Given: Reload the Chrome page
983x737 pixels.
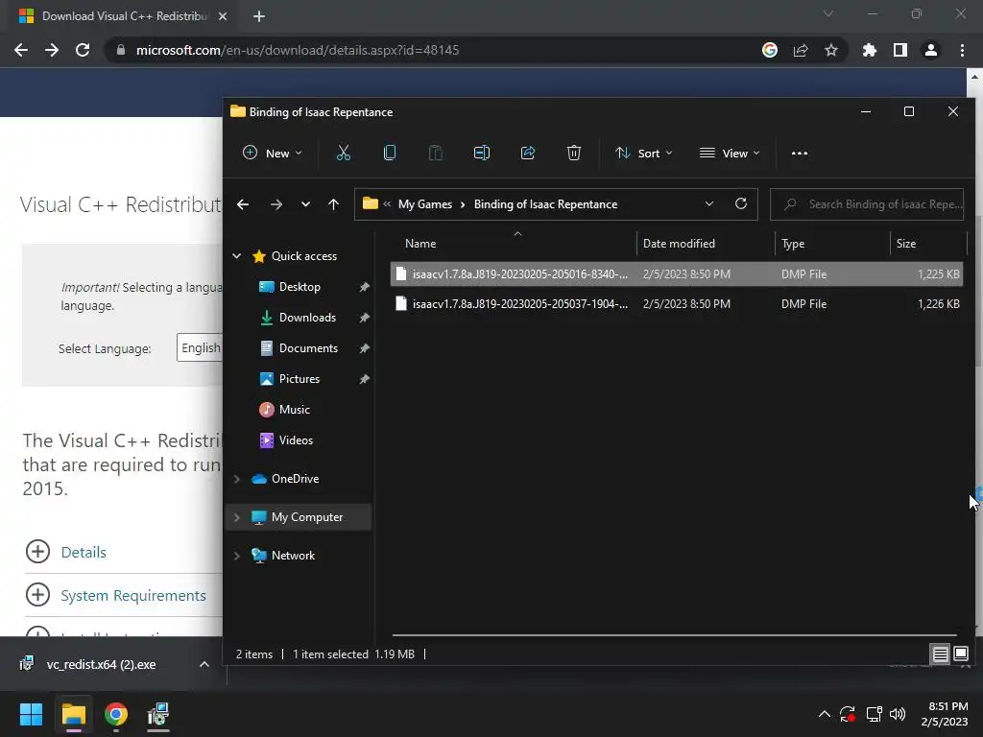Looking at the screenshot, I should (x=83, y=50).
